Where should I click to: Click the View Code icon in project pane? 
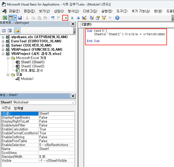4,31
